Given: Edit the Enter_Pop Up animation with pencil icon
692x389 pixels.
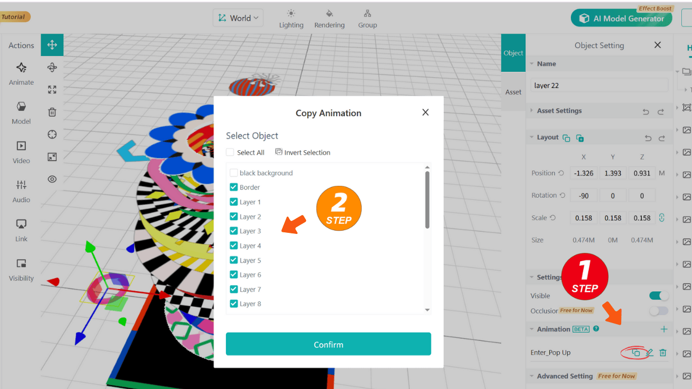Looking at the screenshot, I should pyautogui.click(x=649, y=352).
